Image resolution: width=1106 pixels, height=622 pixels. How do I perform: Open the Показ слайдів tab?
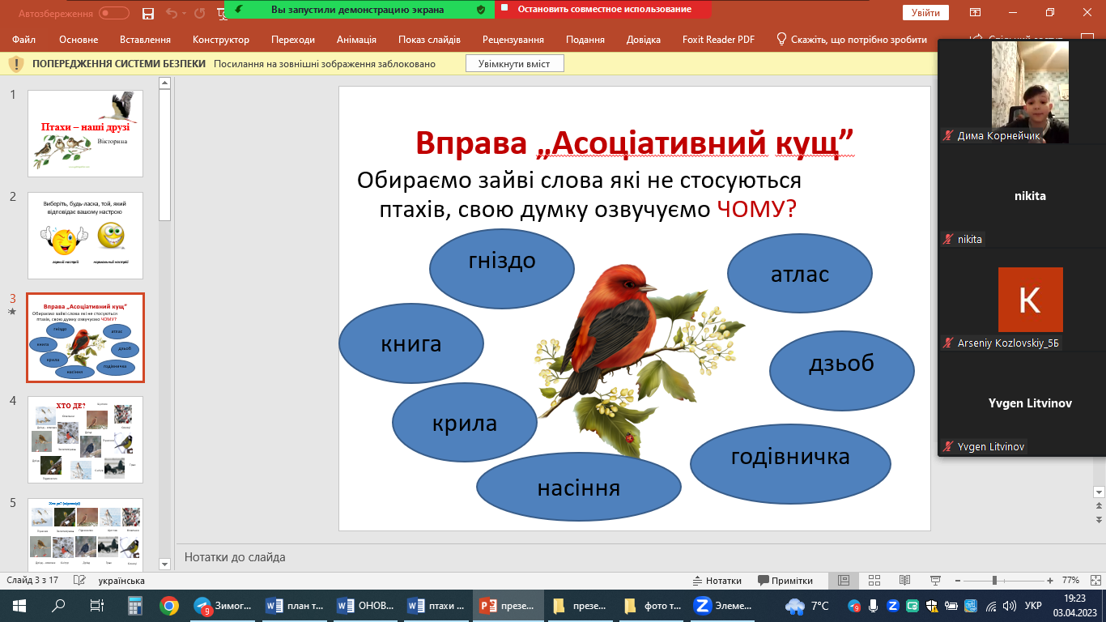(x=429, y=39)
